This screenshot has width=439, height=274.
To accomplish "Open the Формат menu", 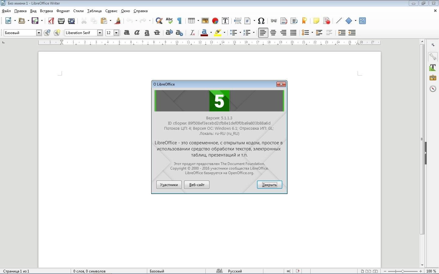I will pyautogui.click(x=63, y=11).
